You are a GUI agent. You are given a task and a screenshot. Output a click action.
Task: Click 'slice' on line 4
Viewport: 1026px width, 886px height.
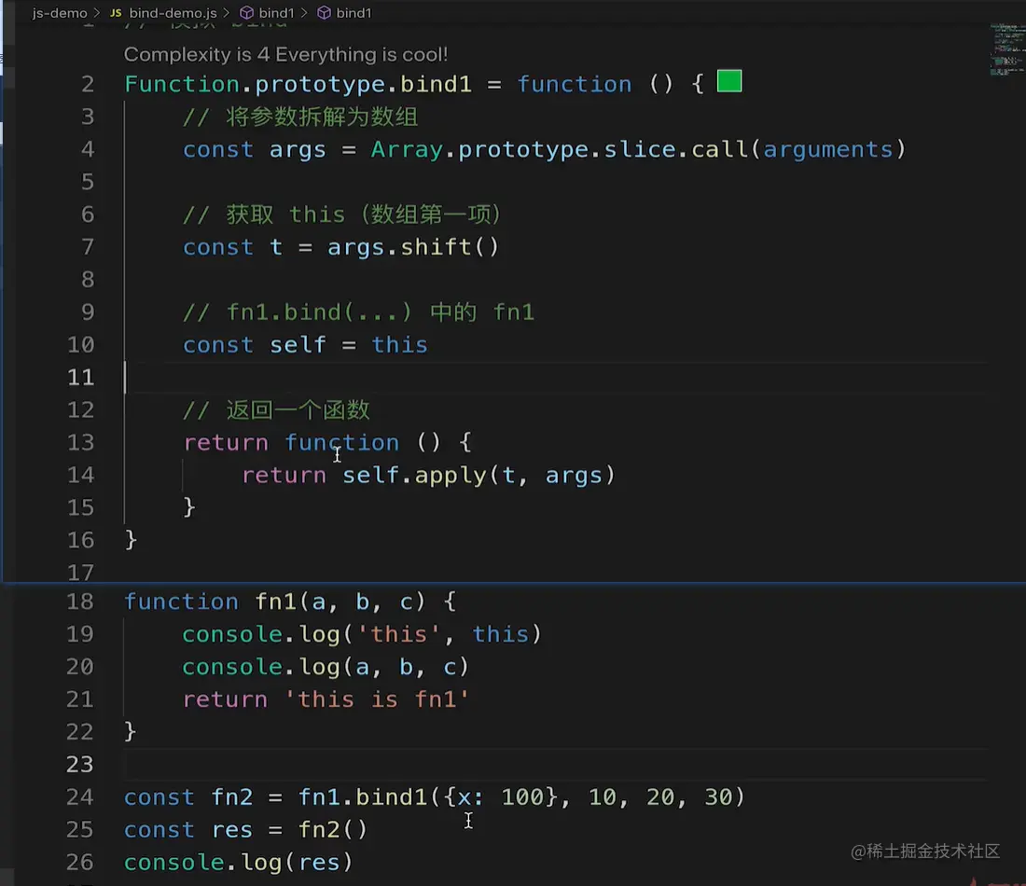[x=639, y=150]
